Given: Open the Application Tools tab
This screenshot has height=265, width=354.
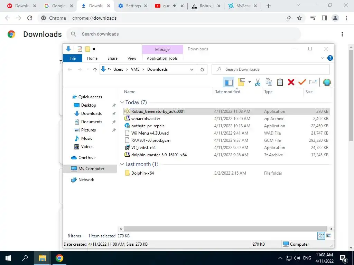Looking at the screenshot, I should tap(162, 58).
